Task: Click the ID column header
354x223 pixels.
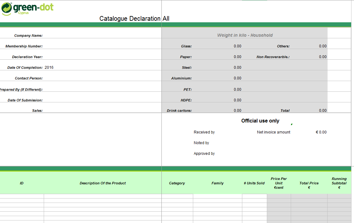Action: coord(22,183)
